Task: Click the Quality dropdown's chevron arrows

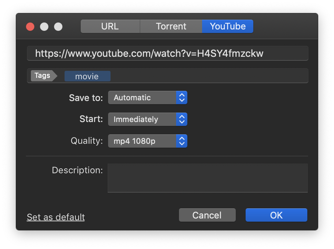Action: (182, 141)
